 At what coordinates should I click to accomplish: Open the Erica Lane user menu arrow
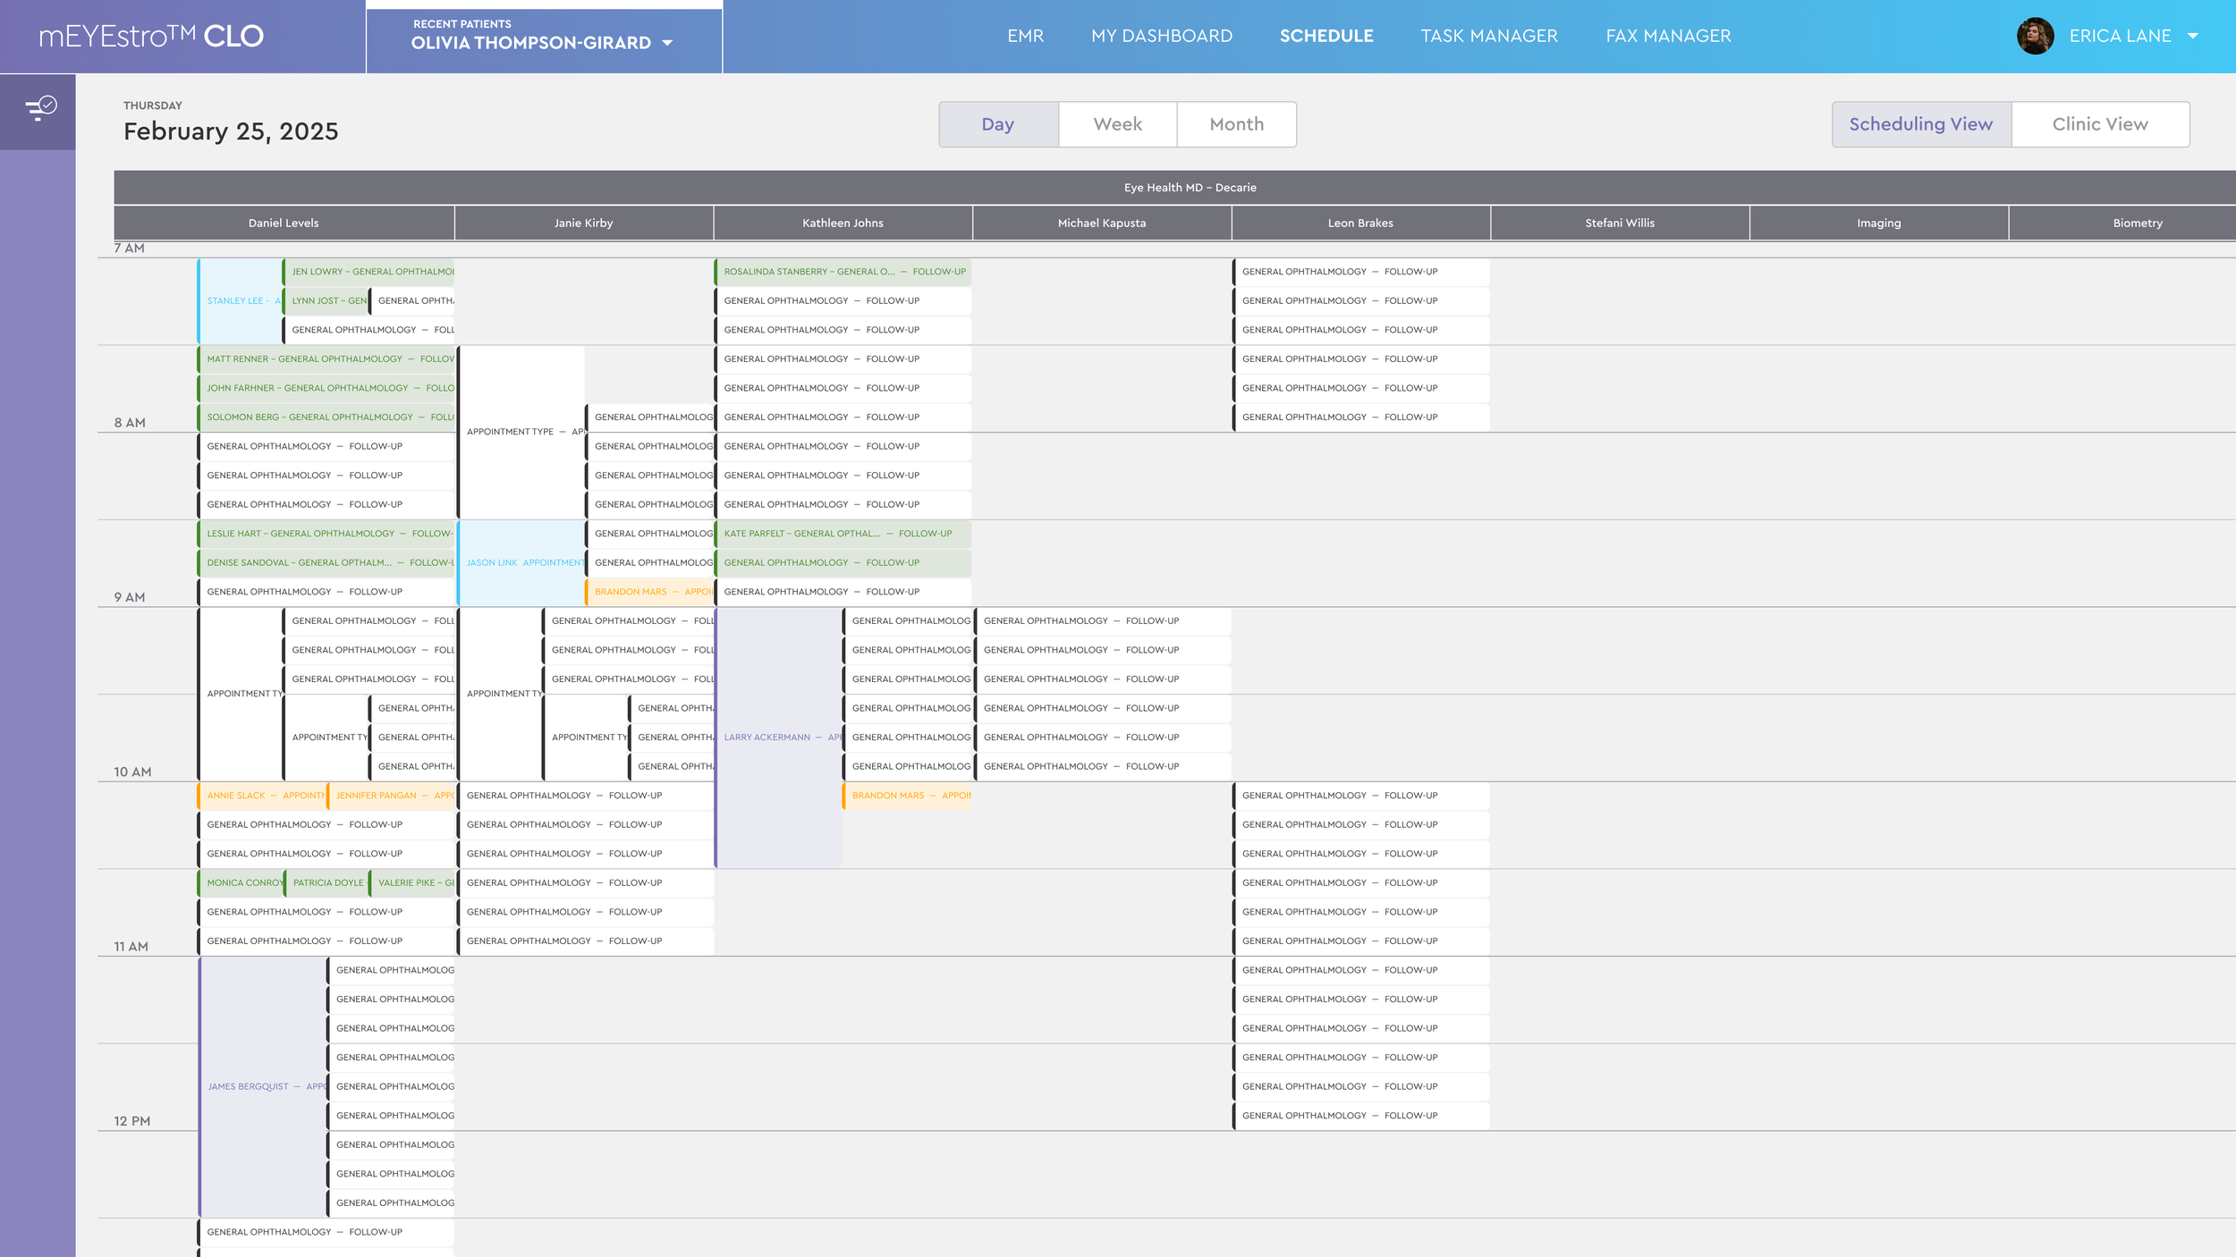2193,37
